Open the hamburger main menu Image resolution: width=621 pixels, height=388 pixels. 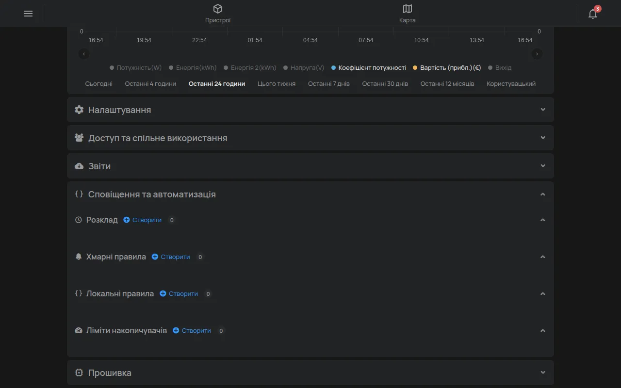tap(28, 14)
